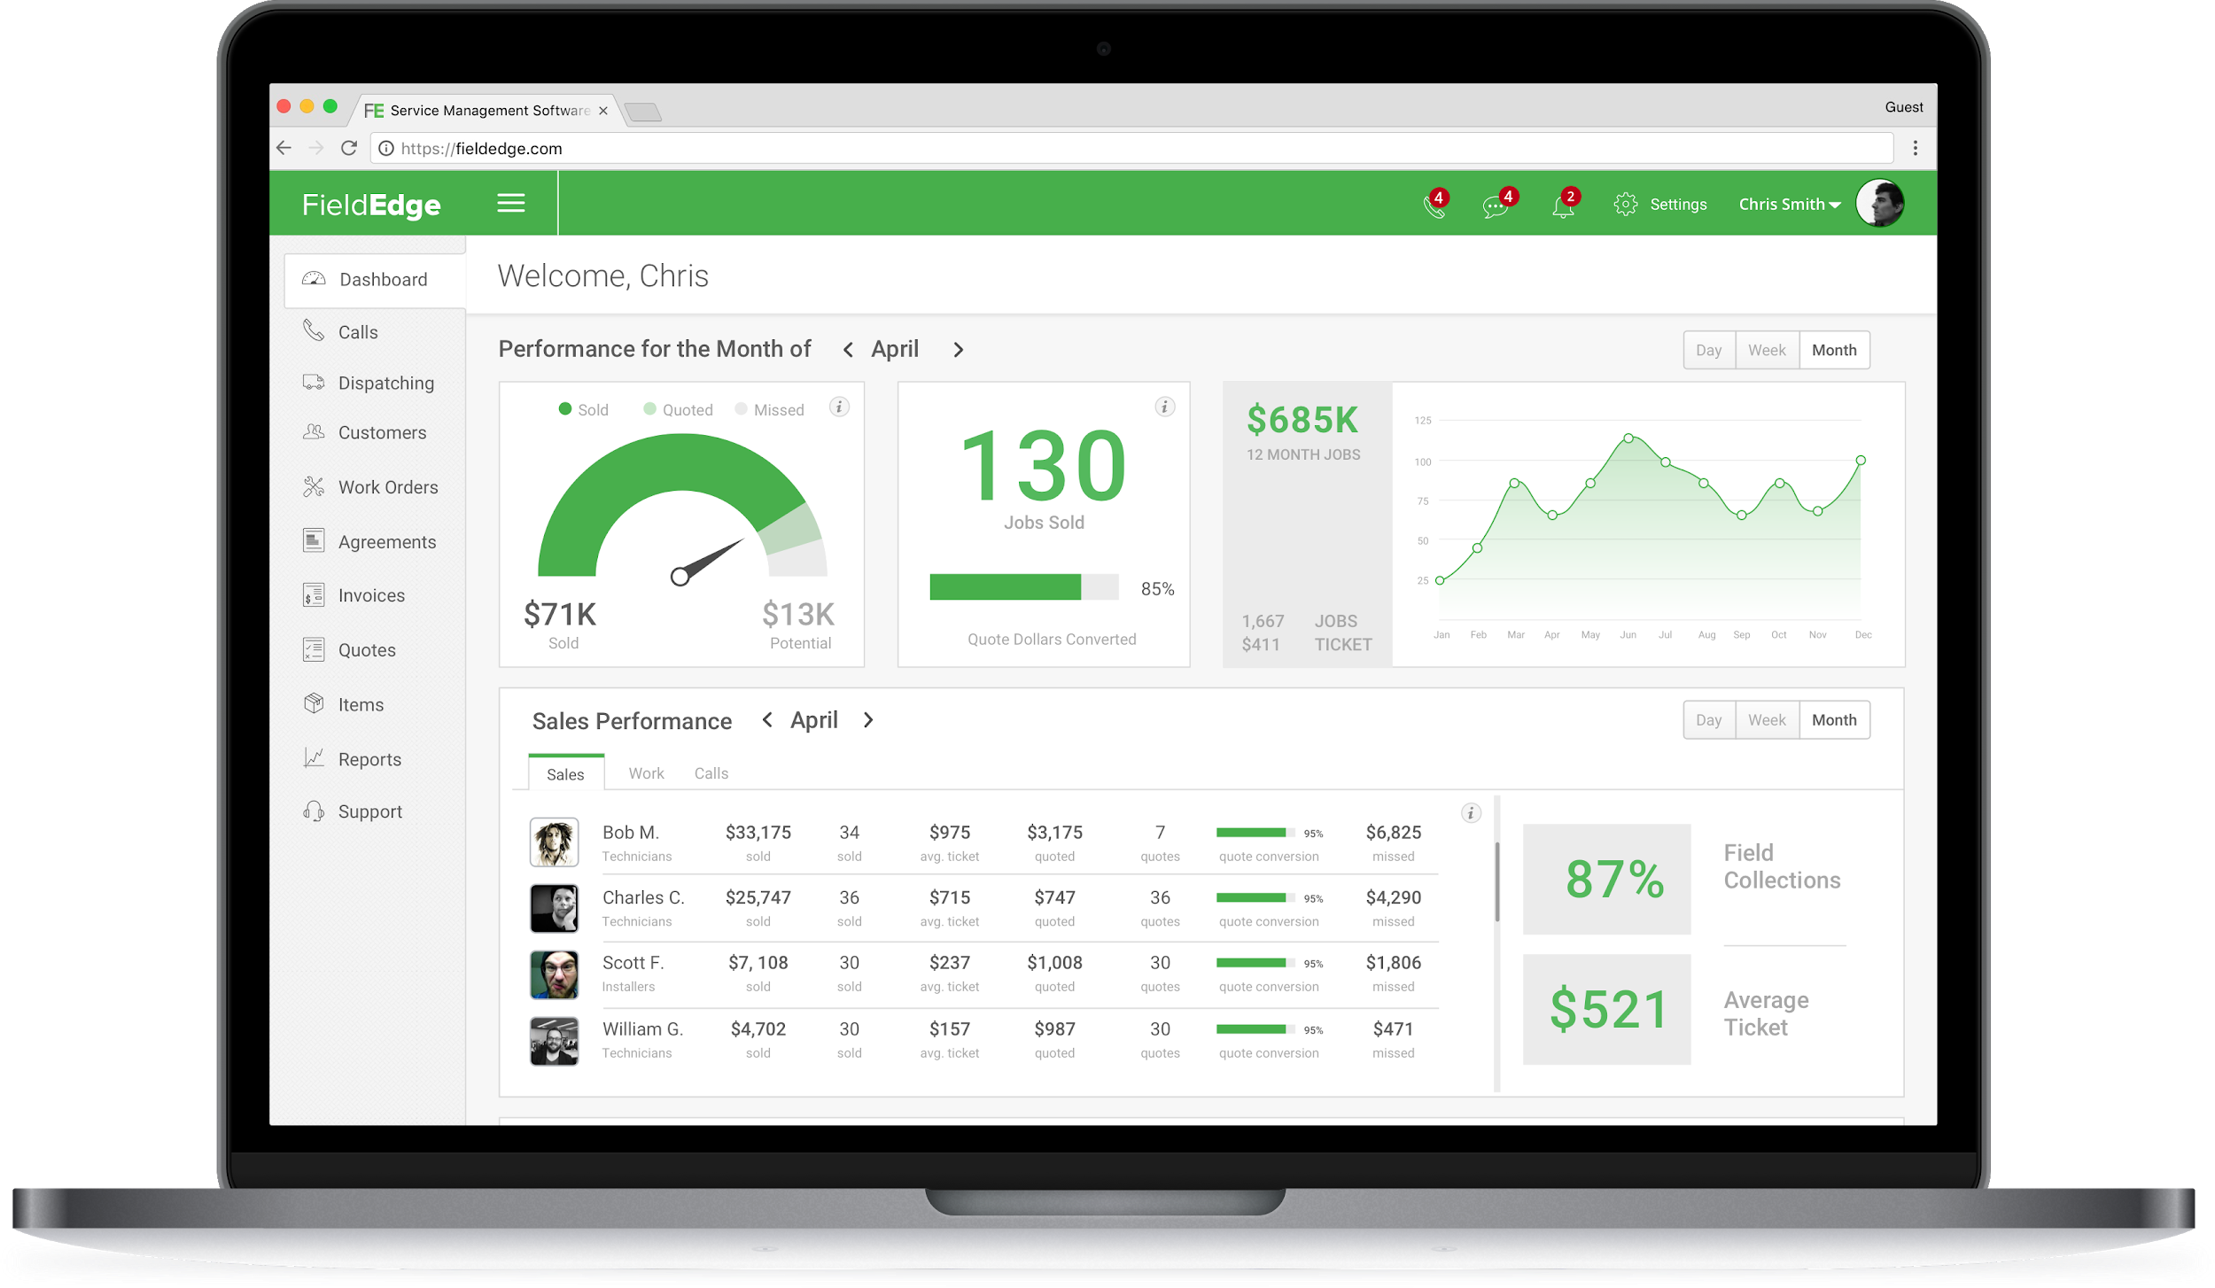Go to previous month in Performance header

[x=848, y=350]
